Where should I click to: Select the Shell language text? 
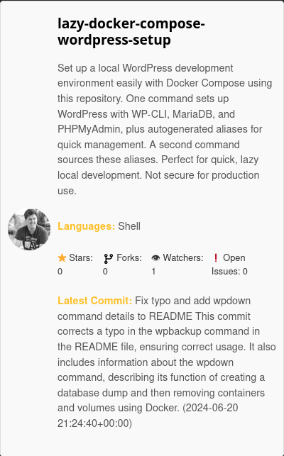tap(129, 226)
